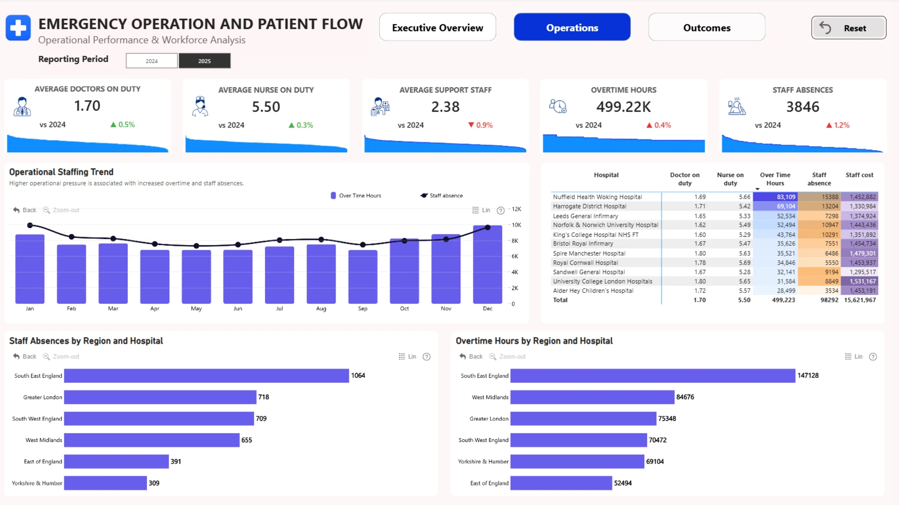899x505 pixels.
Task: Click Back in Operational Staffing Trend chart
Action: [x=24, y=210]
